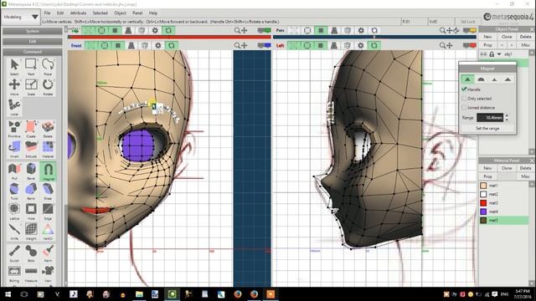Image resolution: width=536 pixels, height=301 pixels.
Task: Open the Sculpt tool
Action: [x=14, y=253]
